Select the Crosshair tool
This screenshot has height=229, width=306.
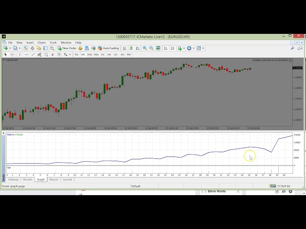point(12,54)
